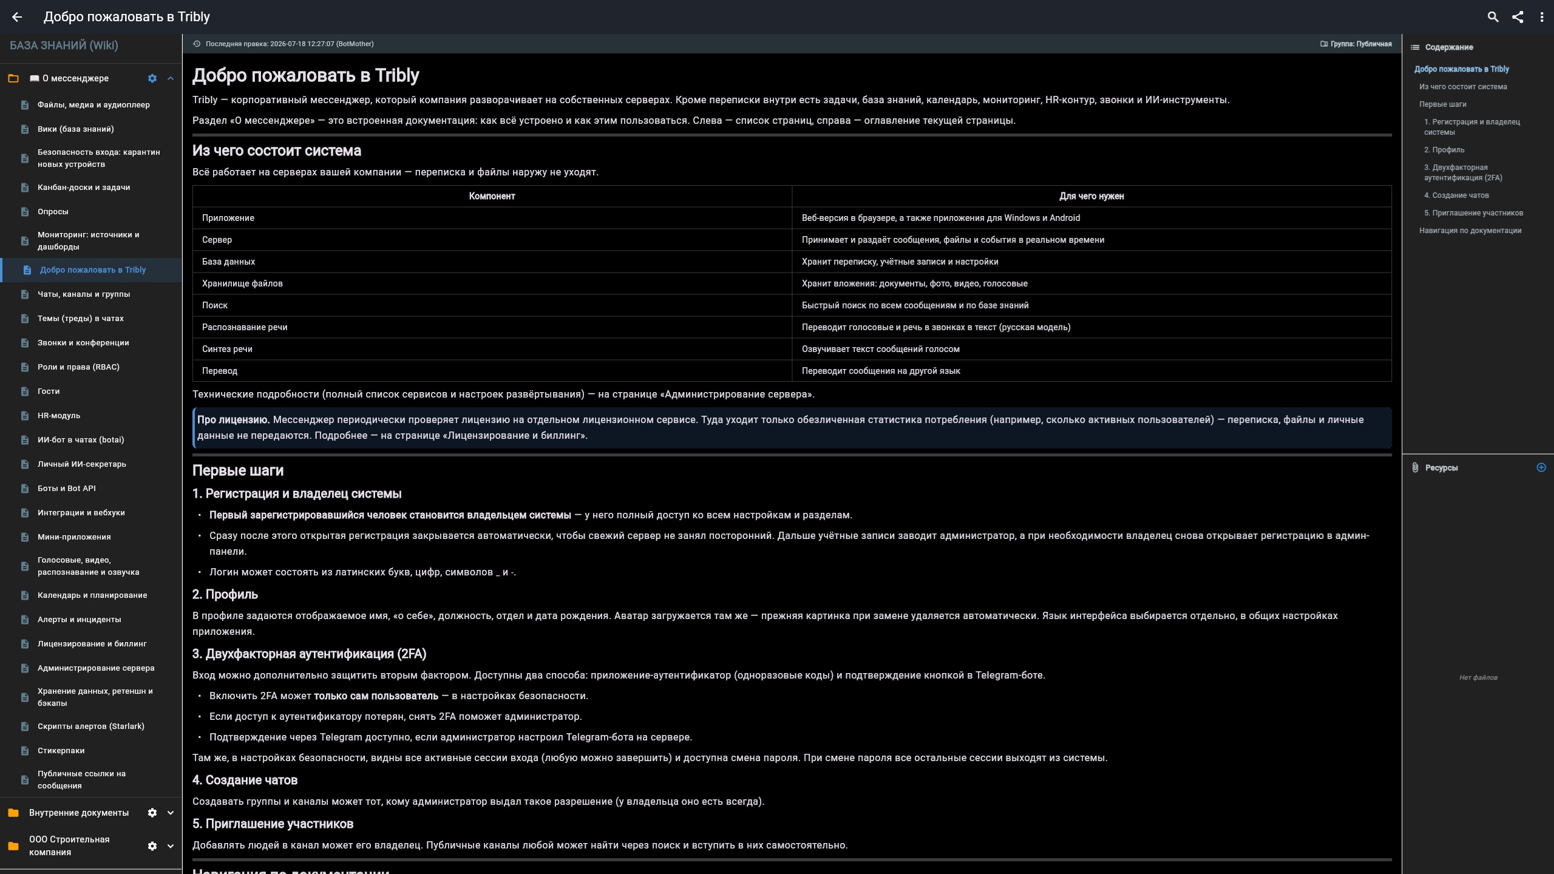The image size is (1554, 874).
Task: Open «Канбан-доски и задачи» page
Action: (91, 188)
